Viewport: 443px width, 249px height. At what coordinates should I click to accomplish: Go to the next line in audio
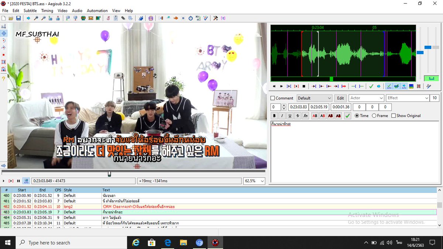click(x=282, y=86)
